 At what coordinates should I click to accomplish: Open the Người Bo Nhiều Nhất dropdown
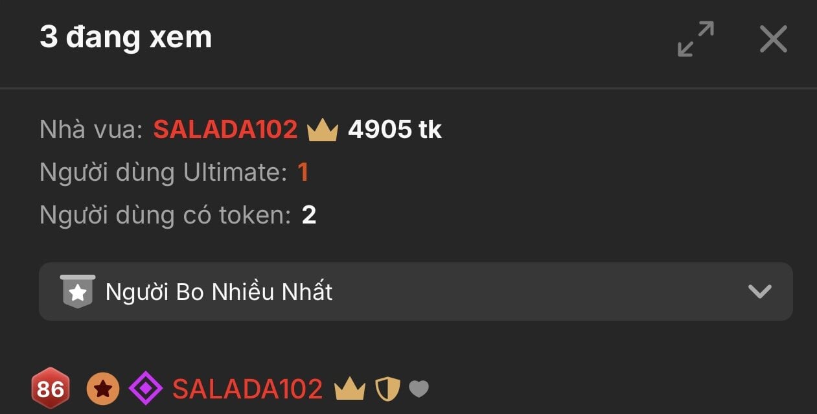click(x=416, y=292)
